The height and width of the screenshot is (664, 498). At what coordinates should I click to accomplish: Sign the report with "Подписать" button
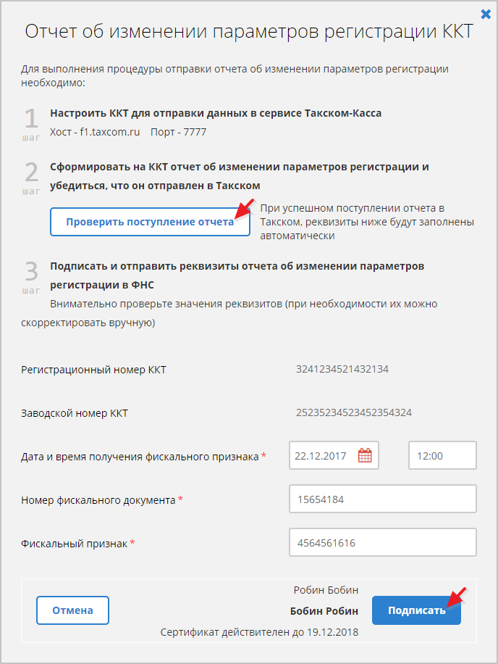(416, 610)
